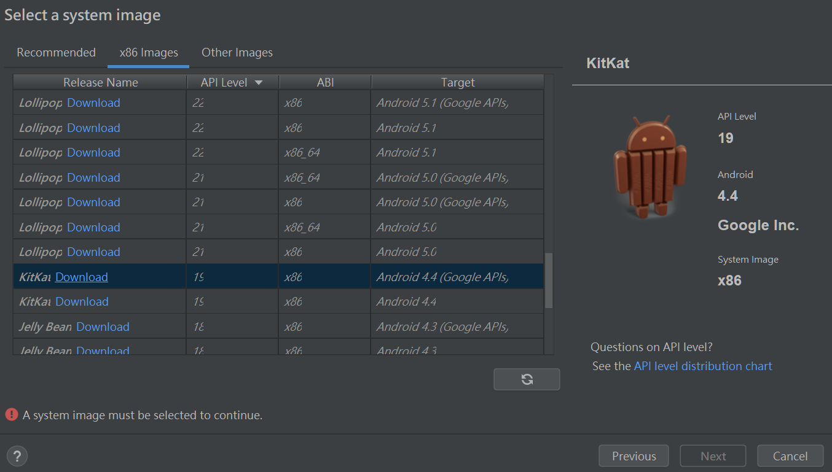
Task: Click the API Level sort arrow
Action: (x=258, y=83)
